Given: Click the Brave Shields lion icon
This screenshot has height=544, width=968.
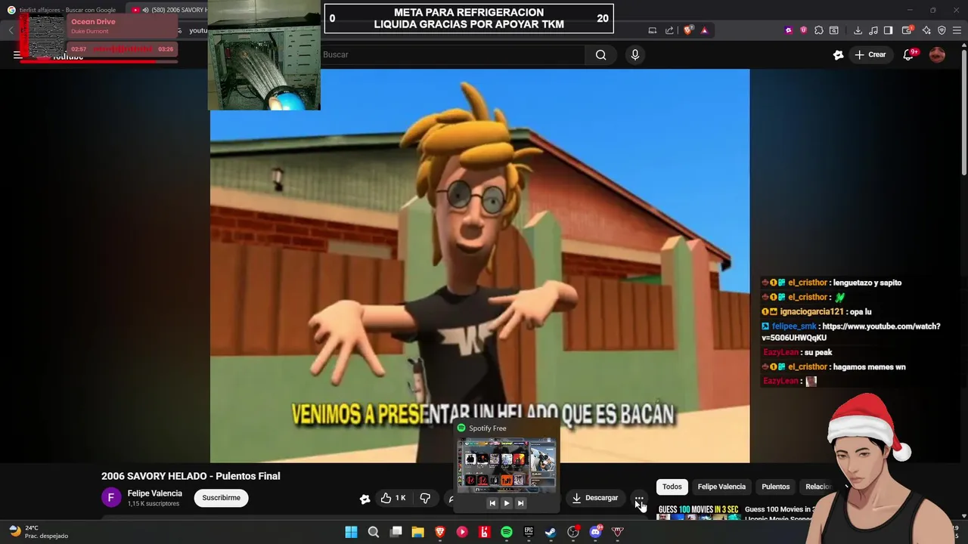Looking at the screenshot, I should click(687, 30).
